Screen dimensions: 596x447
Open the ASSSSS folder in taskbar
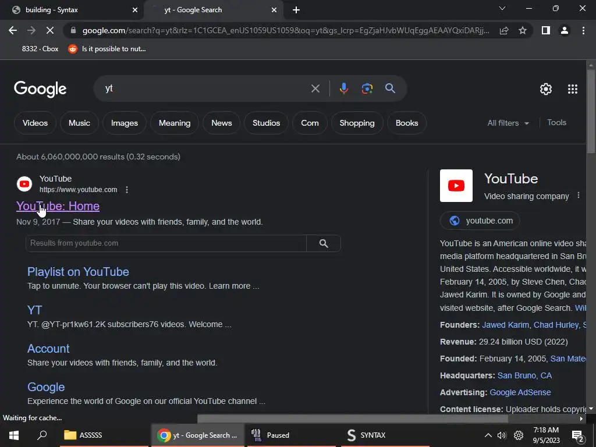(x=104, y=435)
